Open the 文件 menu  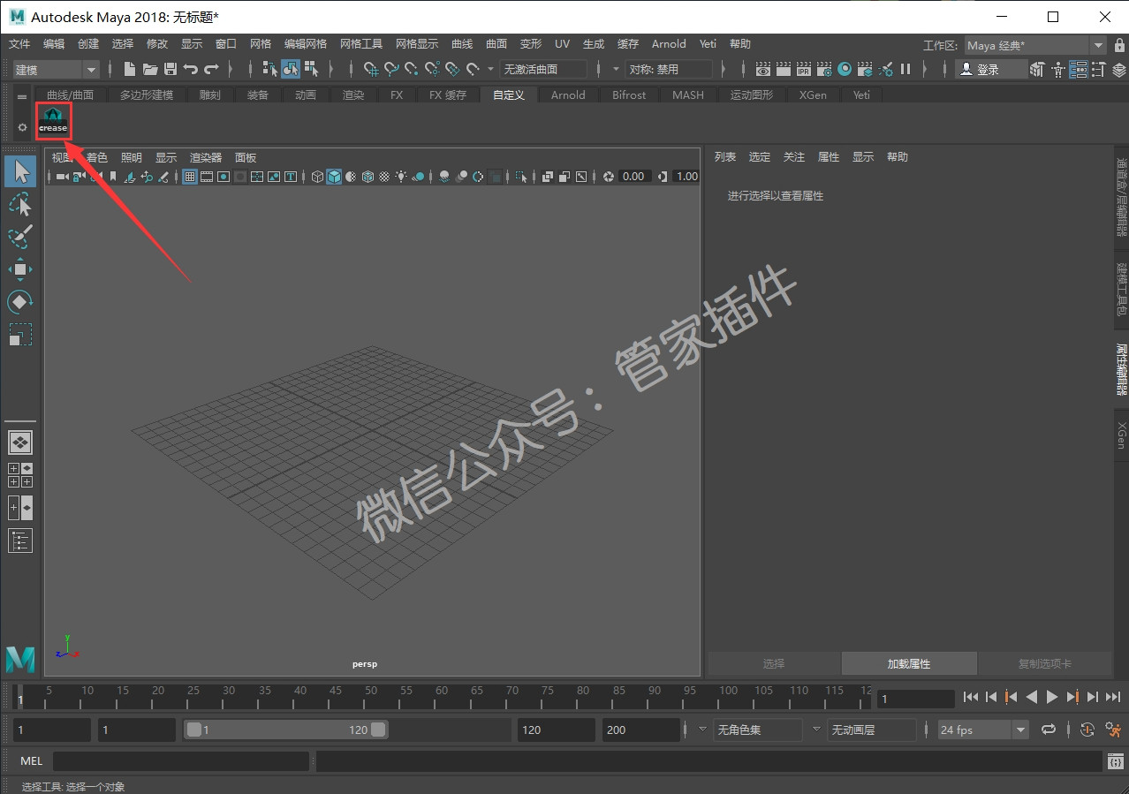click(x=19, y=44)
